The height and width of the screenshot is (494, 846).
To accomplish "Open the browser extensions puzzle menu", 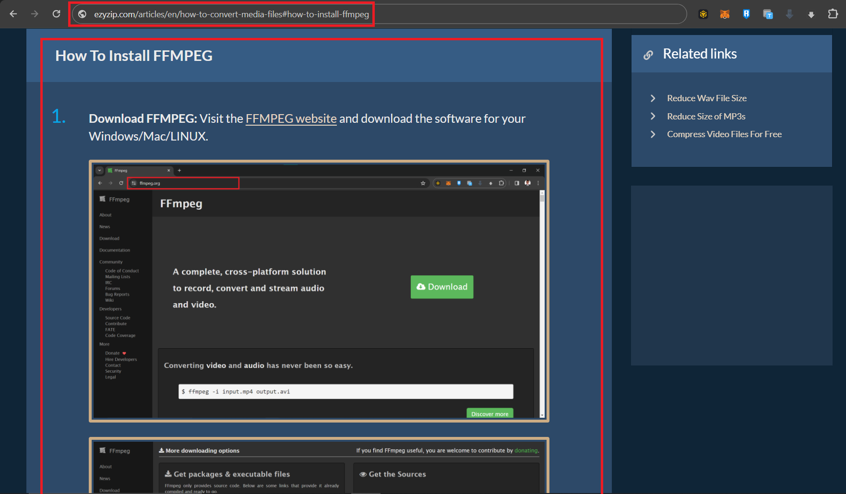I will 833,14.
